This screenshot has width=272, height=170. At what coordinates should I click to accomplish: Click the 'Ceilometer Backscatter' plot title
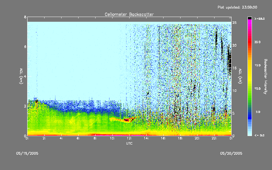coord(129,14)
